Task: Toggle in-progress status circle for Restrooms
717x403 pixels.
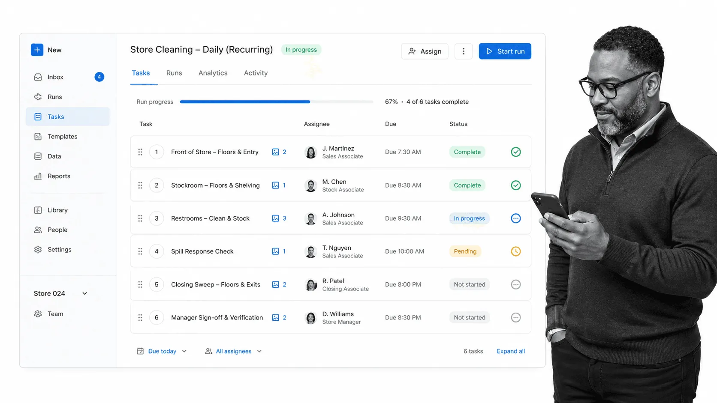Action: point(516,218)
